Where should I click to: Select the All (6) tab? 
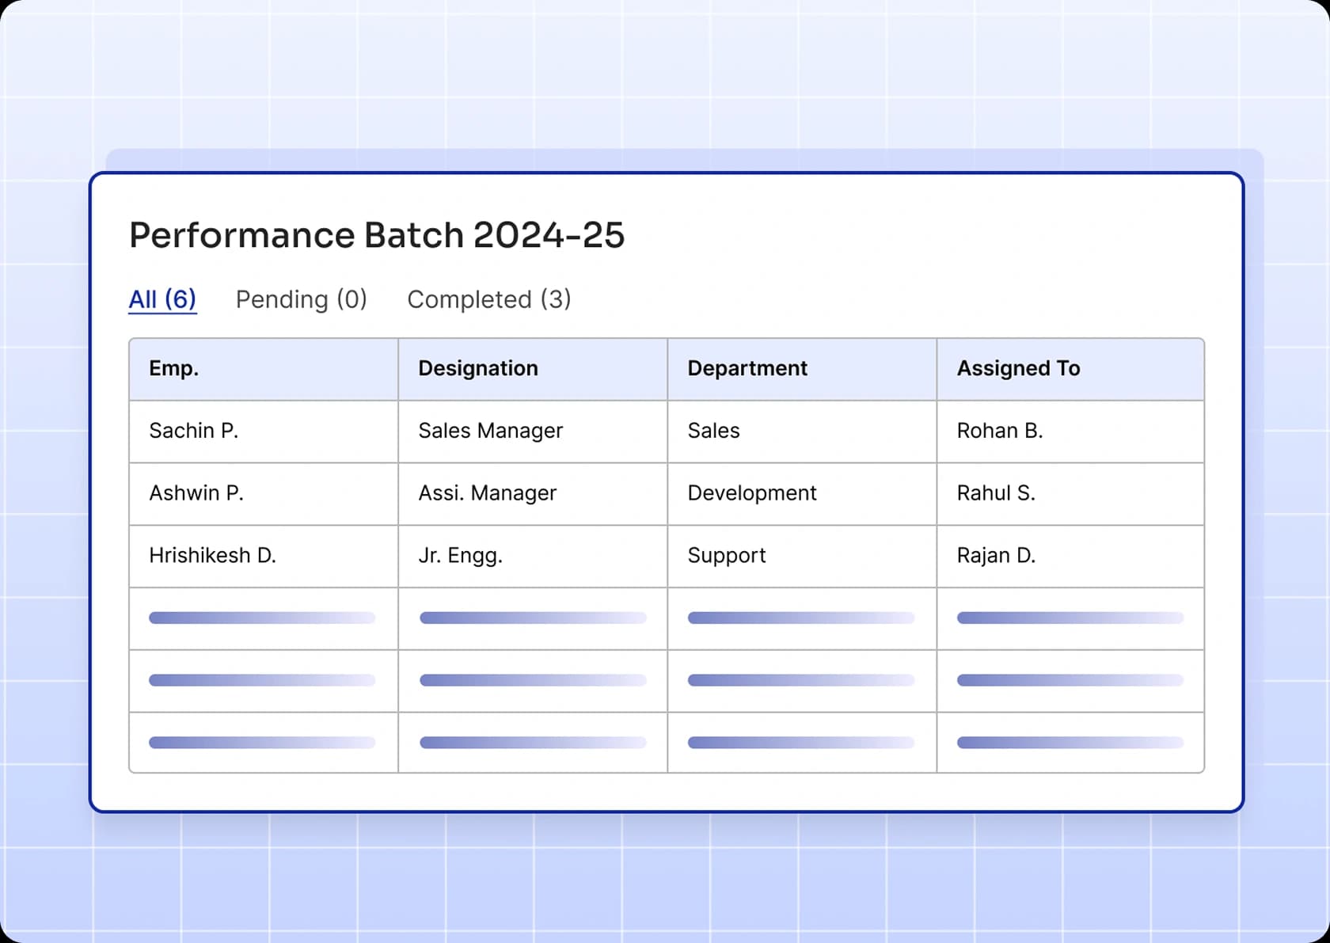(162, 299)
